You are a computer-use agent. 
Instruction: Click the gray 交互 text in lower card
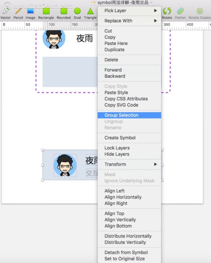pyautogui.click(x=92, y=173)
